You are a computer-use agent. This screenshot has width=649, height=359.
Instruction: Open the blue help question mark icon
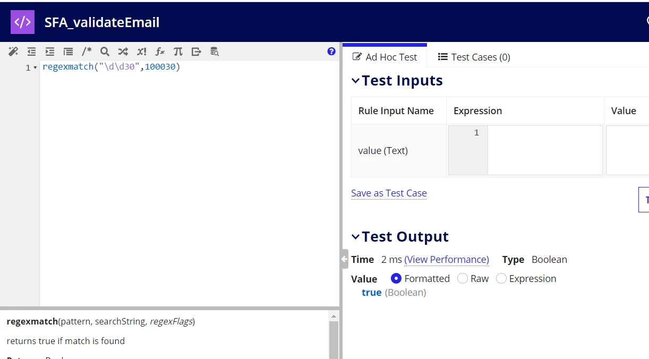(x=331, y=52)
